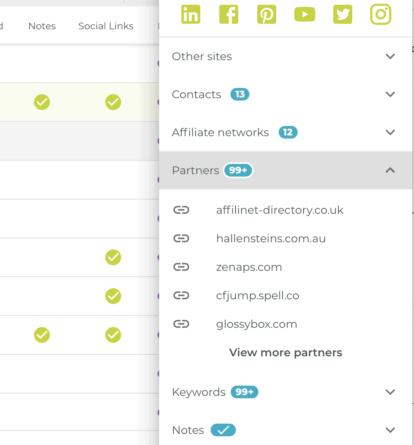Click the Affiliate networks 12 badge
This screenshot has height=445, width=414.
[x=288, y=132]
